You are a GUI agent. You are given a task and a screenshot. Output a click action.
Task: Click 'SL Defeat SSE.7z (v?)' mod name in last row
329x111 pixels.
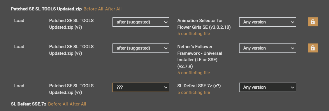(199, 86)
